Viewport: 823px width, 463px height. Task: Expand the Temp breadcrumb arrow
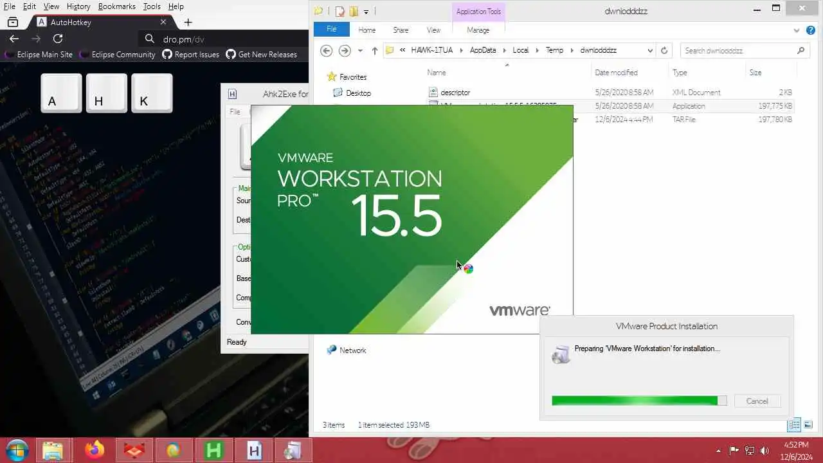click(x=572, y=50)
